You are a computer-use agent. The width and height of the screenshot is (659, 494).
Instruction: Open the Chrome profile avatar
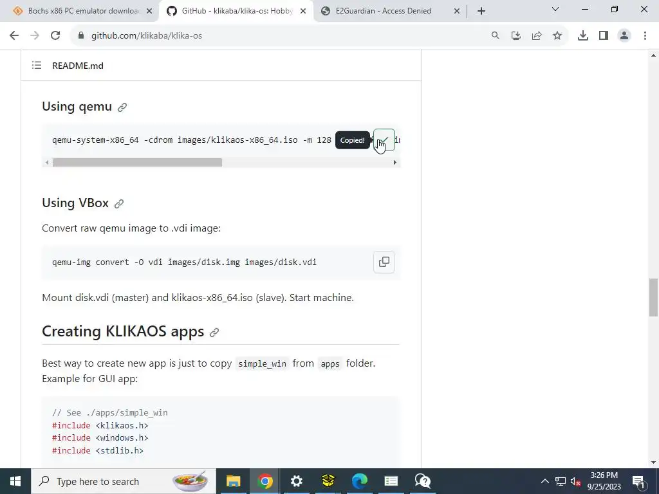coord(624,36)
